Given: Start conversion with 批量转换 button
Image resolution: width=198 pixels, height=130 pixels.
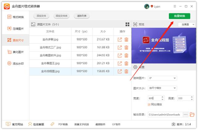Looking at the screenshot, I should (x=179, y=16).
